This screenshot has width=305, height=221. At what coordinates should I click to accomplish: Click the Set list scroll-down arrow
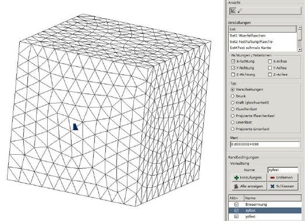tap(300, 49)
